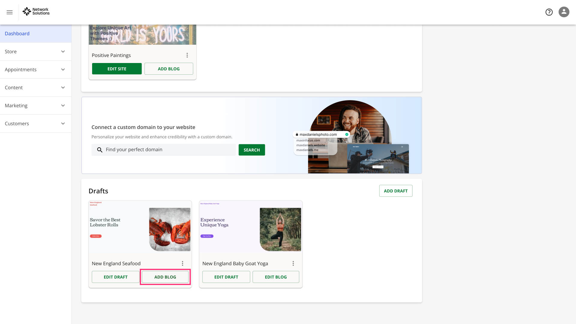Open the user account avatar icon
The image size is (576, 324).
pos(564,12)
